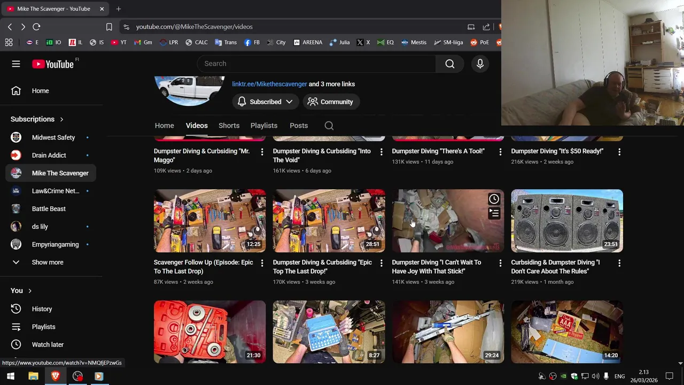This screenshot has height=385, width=684.
Task: Switch to the channel Home tab
Action: tap(164, 126)
